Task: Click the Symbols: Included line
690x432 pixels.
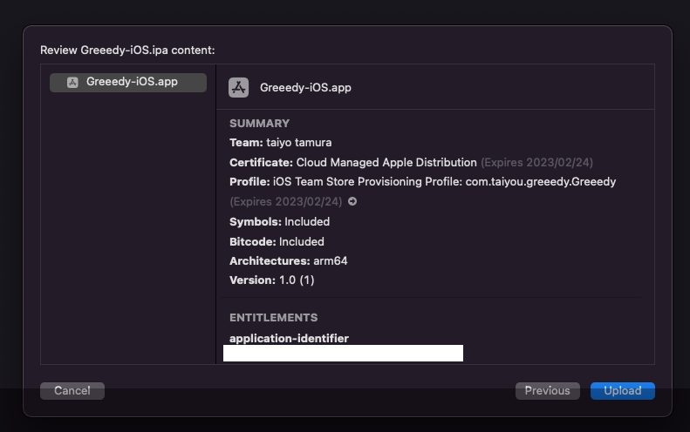Action: pos(279,221)
